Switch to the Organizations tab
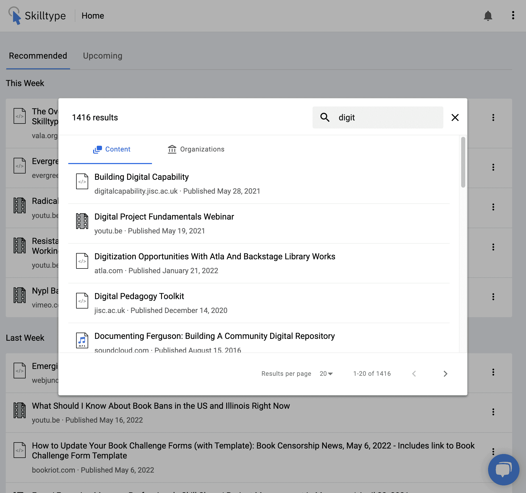 pos(196,149)
